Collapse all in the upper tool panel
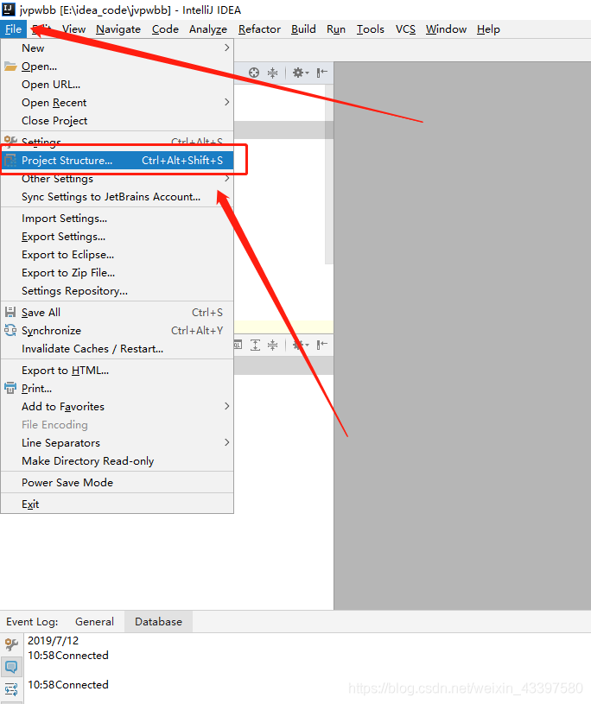The image size is (591, 704). pyautogui.click(x=272, y=73)
